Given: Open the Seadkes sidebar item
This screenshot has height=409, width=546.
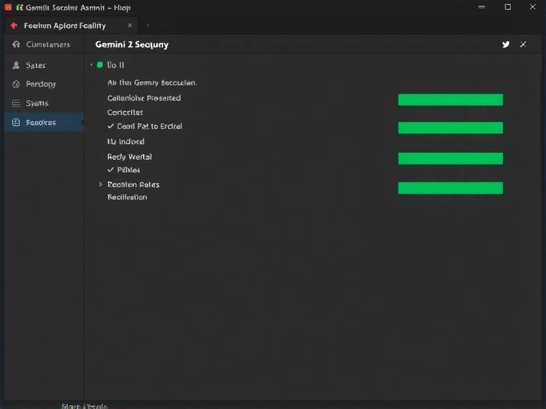Looking at the screenshot, I should (x=41, y=123).
